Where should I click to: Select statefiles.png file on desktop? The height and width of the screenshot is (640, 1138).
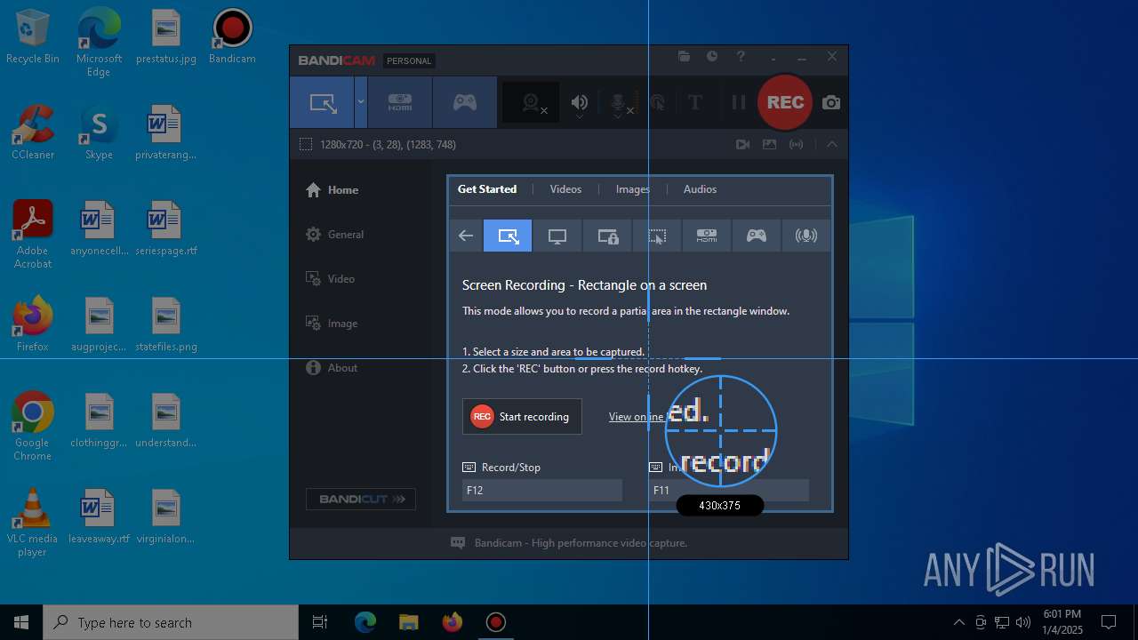coord(166,325)
